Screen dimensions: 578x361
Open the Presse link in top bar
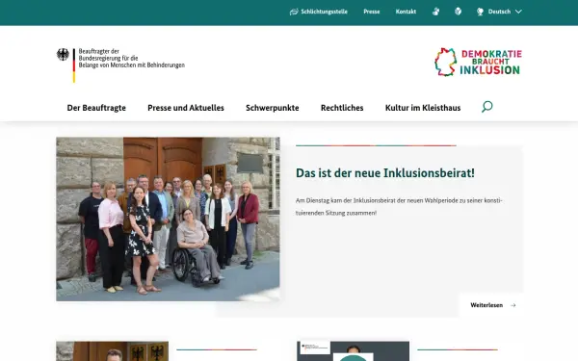372,12
